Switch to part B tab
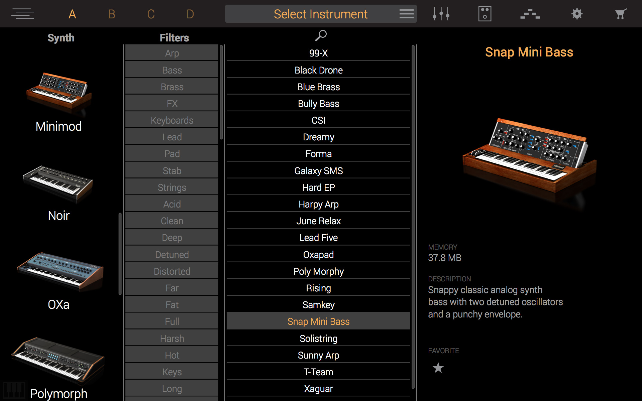 click(x=112, y=14)
